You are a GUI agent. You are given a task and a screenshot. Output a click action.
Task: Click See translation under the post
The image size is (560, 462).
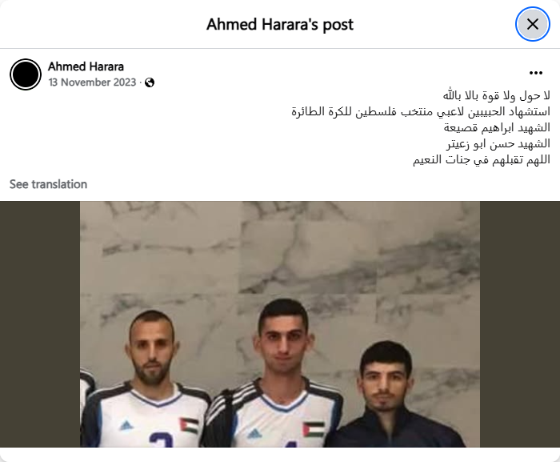coord(48,184)
